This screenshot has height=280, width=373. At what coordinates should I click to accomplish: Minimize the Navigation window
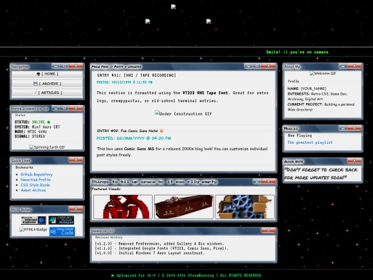coord(56,66)
